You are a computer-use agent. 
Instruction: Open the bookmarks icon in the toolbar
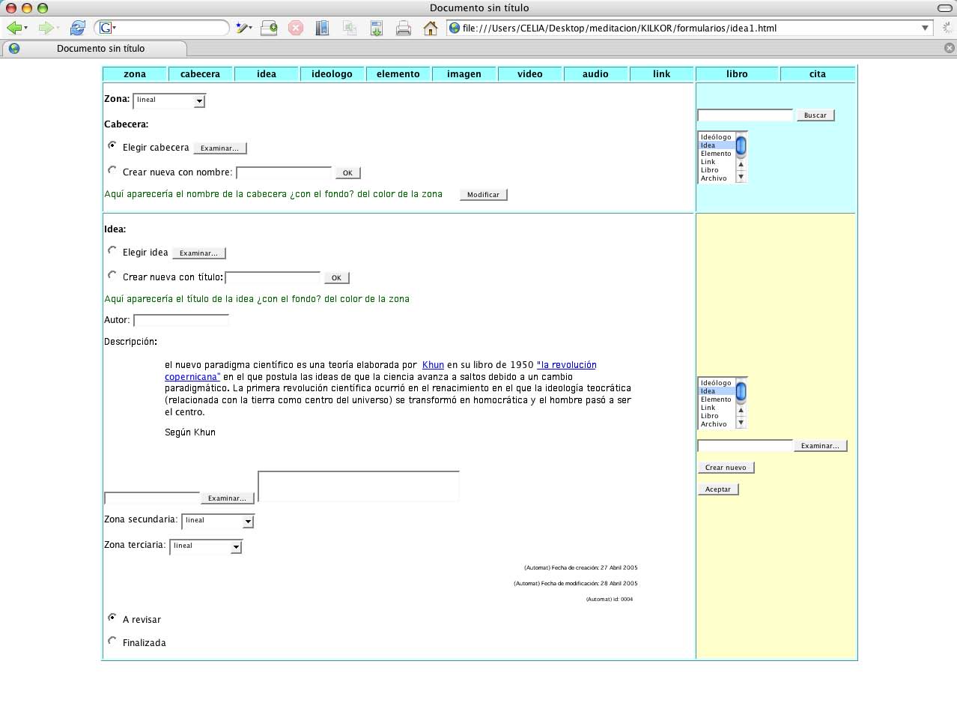pyautogui.click(x=322, y=28)
